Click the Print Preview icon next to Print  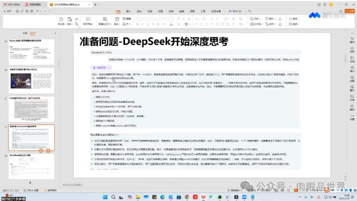(x=32, y=11)
